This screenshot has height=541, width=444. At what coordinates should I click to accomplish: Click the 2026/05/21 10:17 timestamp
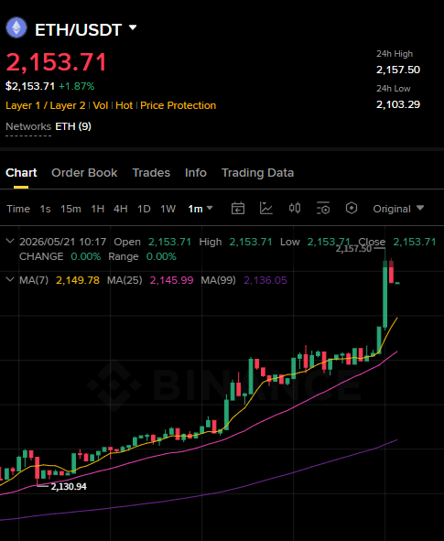click(63, 242)
